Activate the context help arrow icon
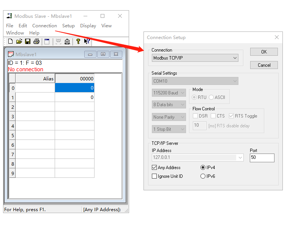This screenshot has height=229, width=306. 87,41
